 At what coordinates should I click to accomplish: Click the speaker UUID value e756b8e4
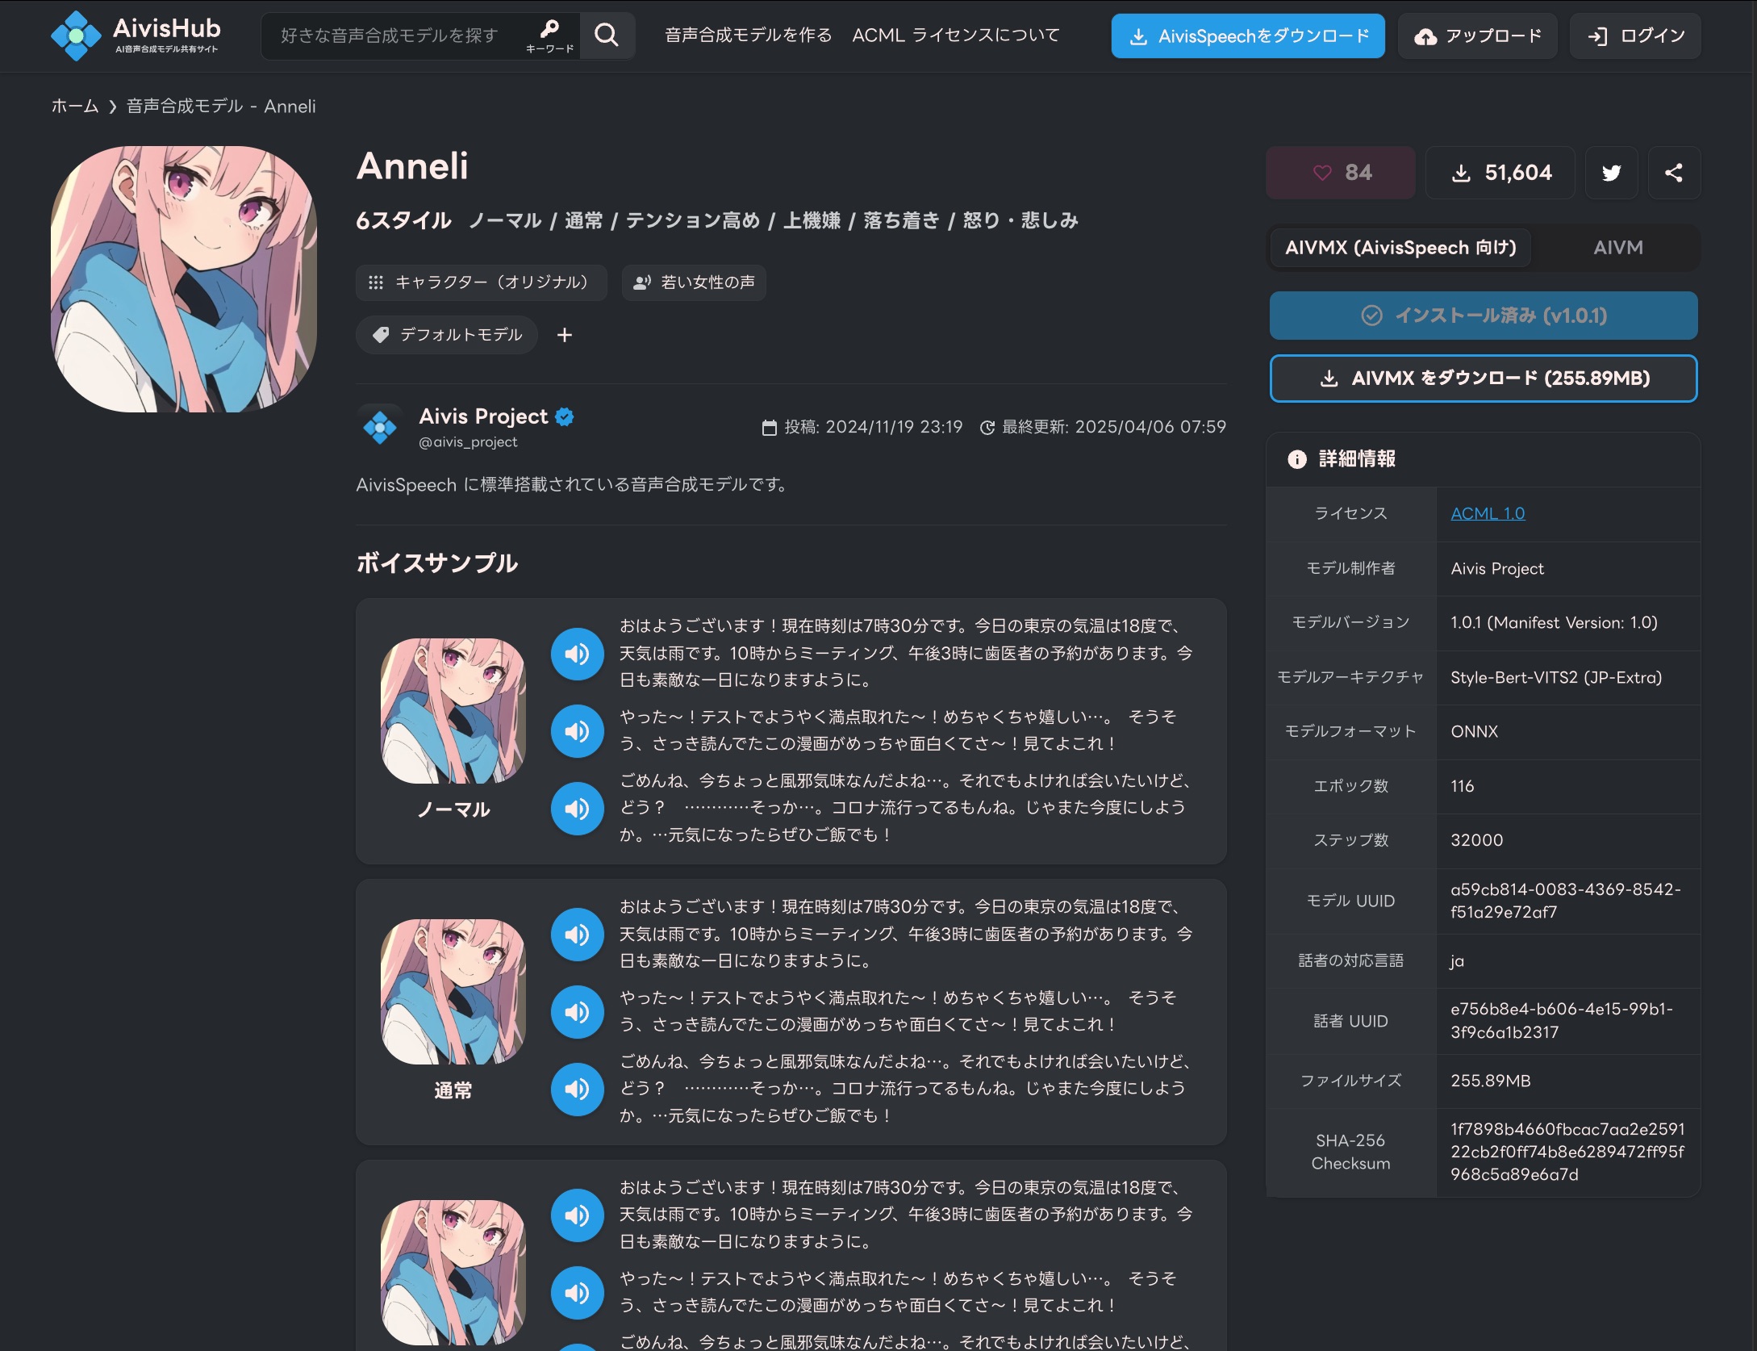[1562, 1021]
